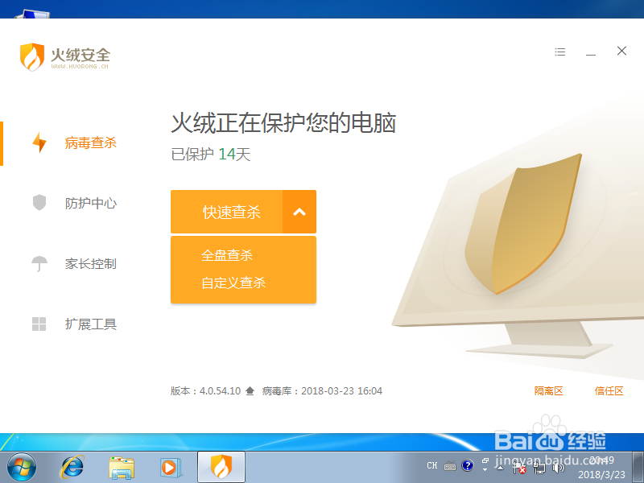The height and width of the screenshot is (483, 644).
Task: Click the taskbar date 2018/3/23
Action: [x=601, y=474]
